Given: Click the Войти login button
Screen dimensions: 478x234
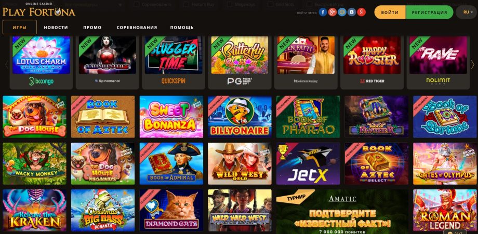Looking at the screenshot, I should click(390, 12).
